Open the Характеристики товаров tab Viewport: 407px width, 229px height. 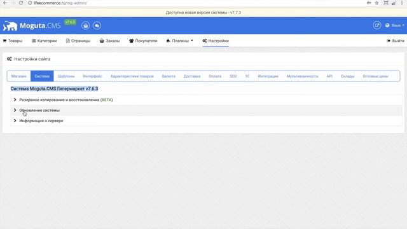coord(132,76)
